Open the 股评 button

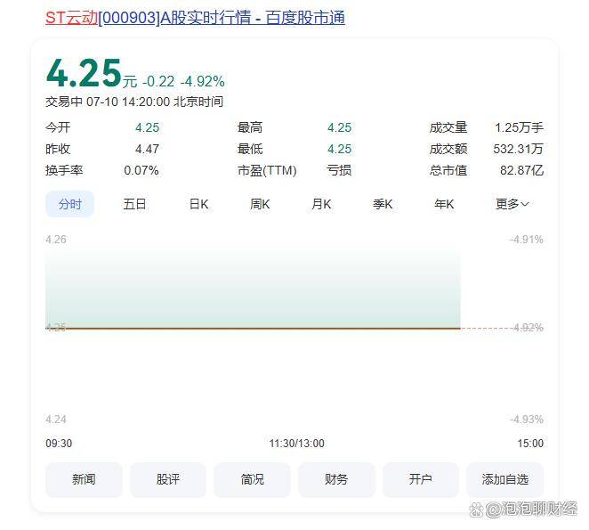coord(168,479)
